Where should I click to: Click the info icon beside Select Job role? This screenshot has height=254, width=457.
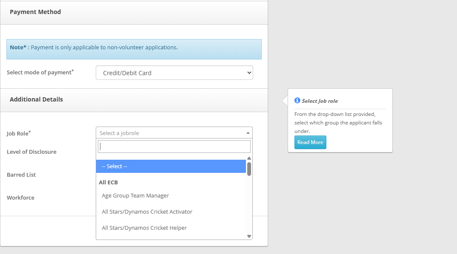[297, 101]
